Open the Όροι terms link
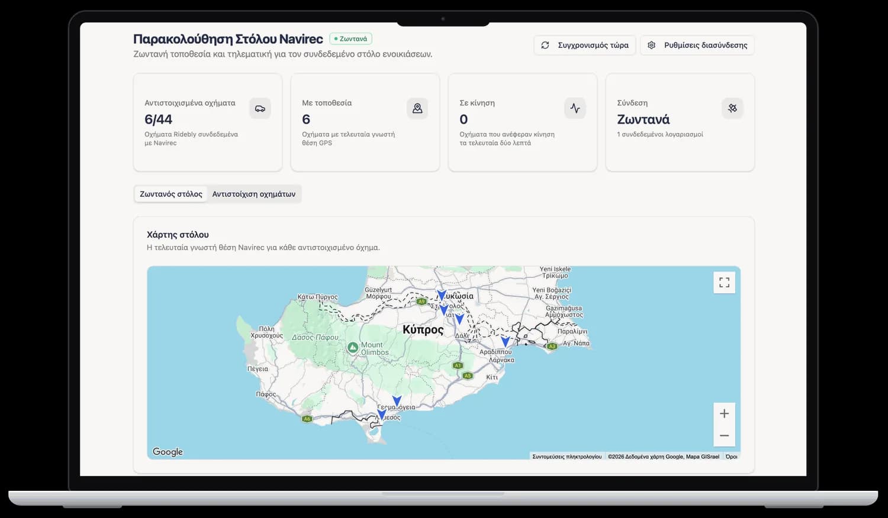 point(732,457)
